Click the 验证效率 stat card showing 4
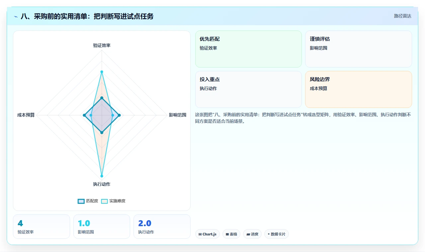The image size is (425, 252). (42, 227)
